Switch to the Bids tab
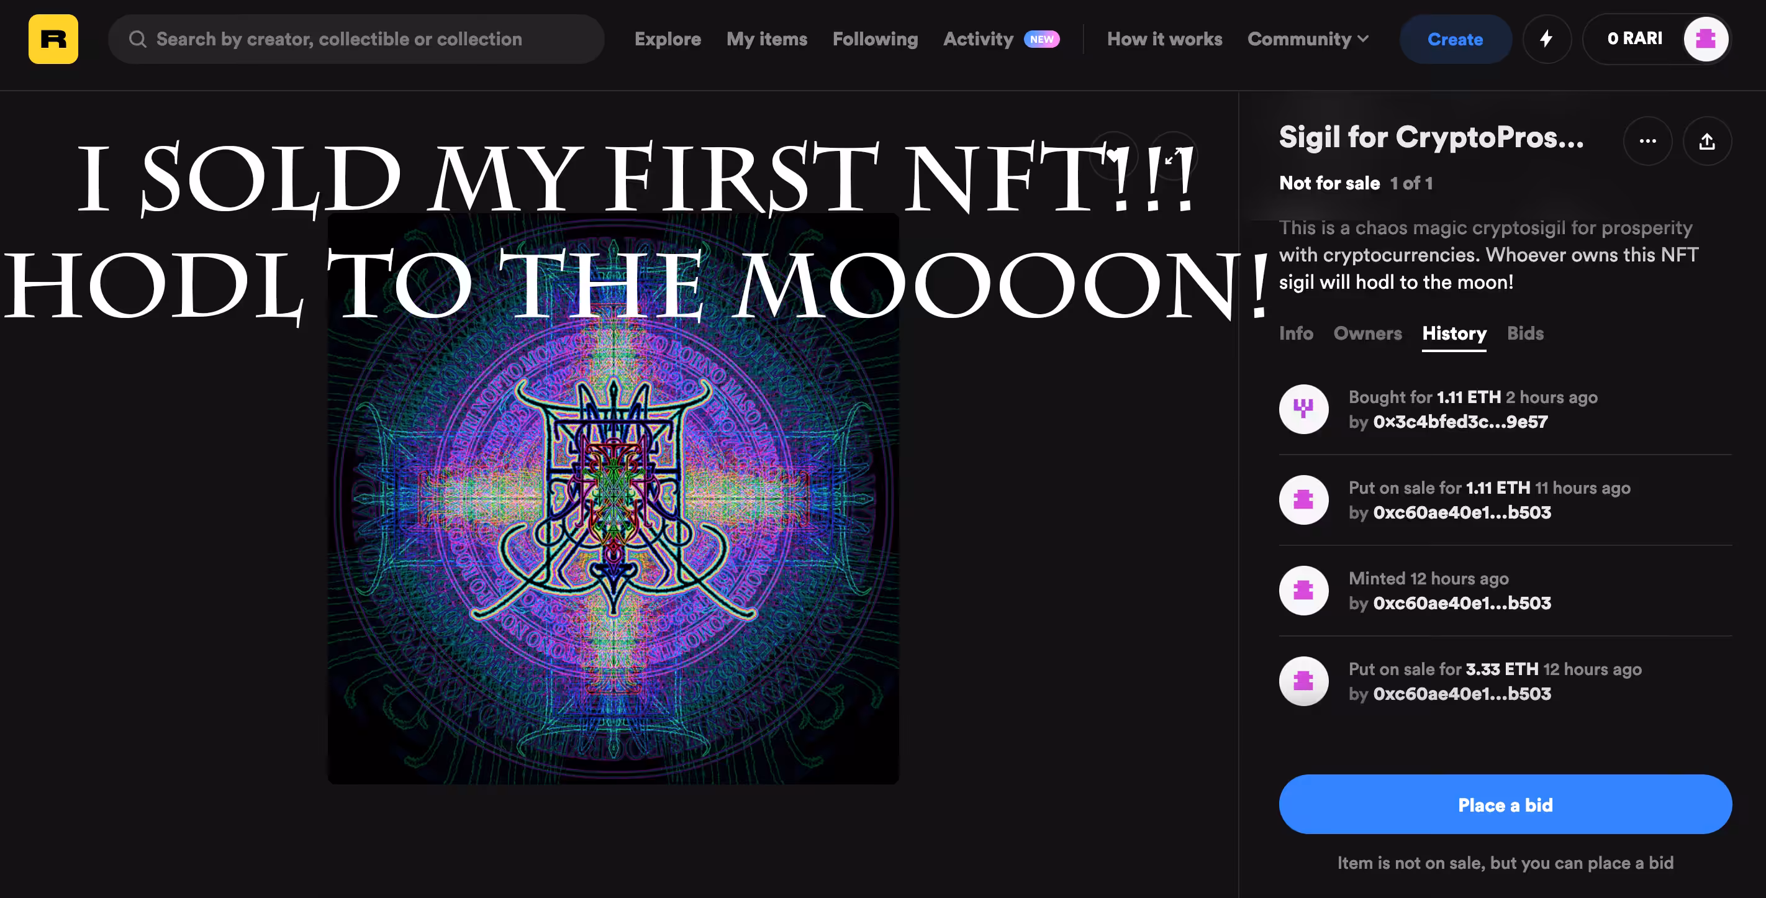Screen dimensions: 1766x898 tap(1524, 333)
